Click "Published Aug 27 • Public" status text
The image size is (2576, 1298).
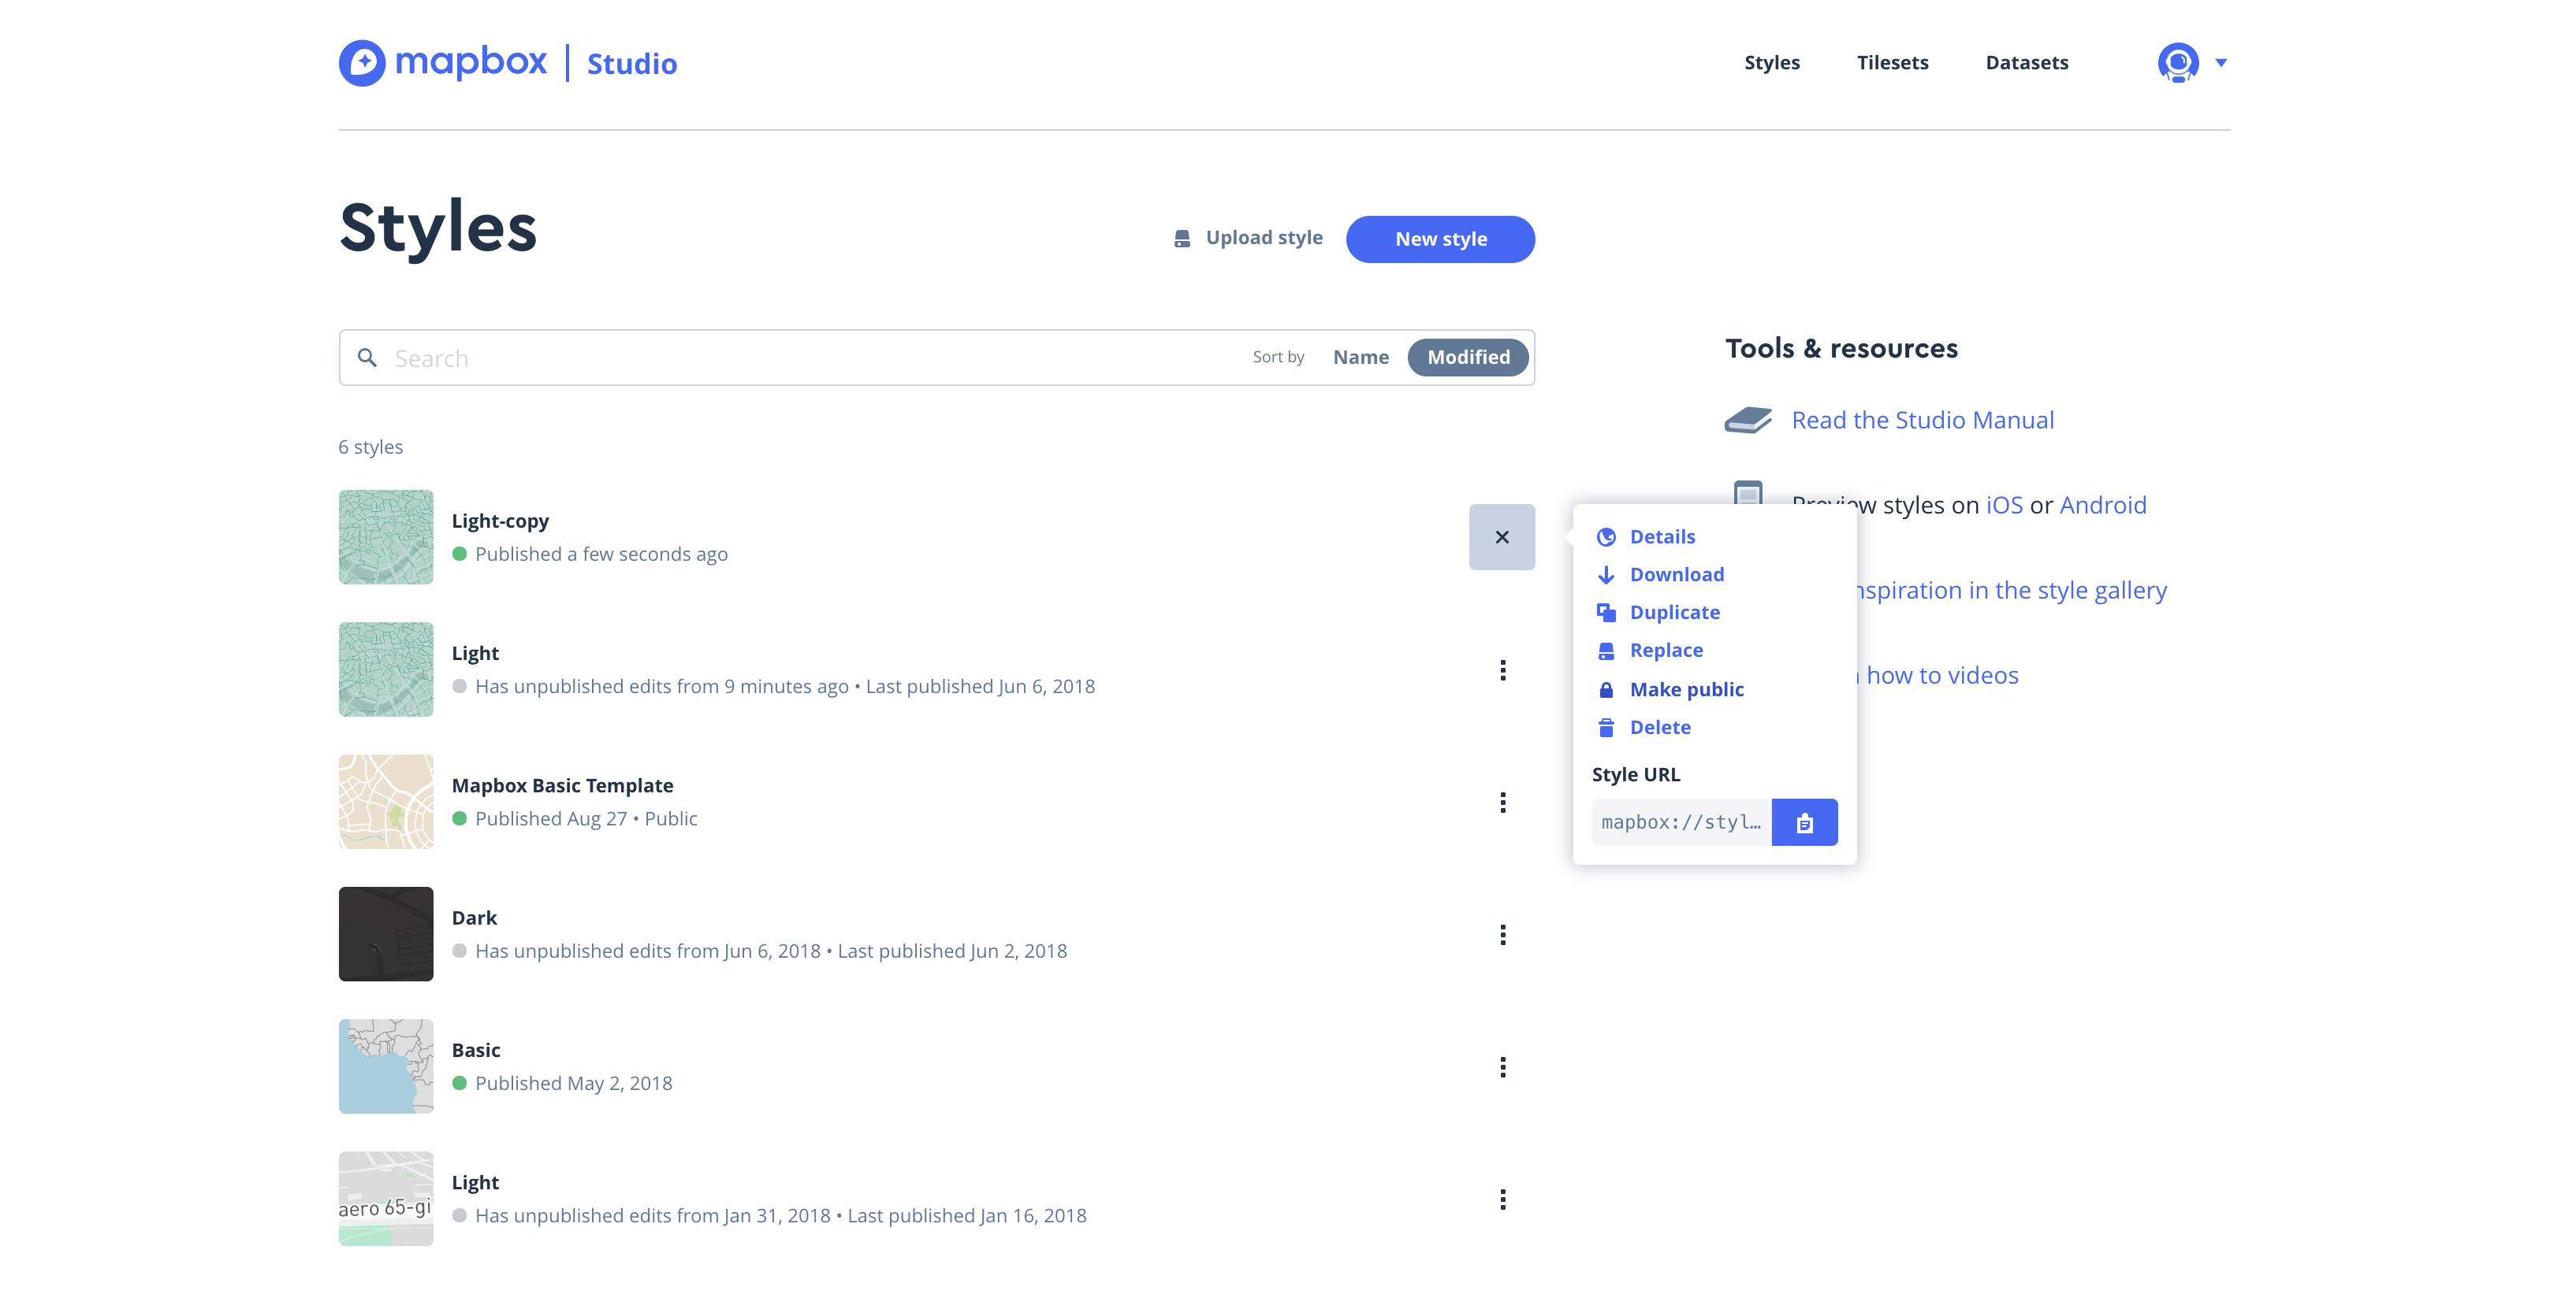(586, 818)
